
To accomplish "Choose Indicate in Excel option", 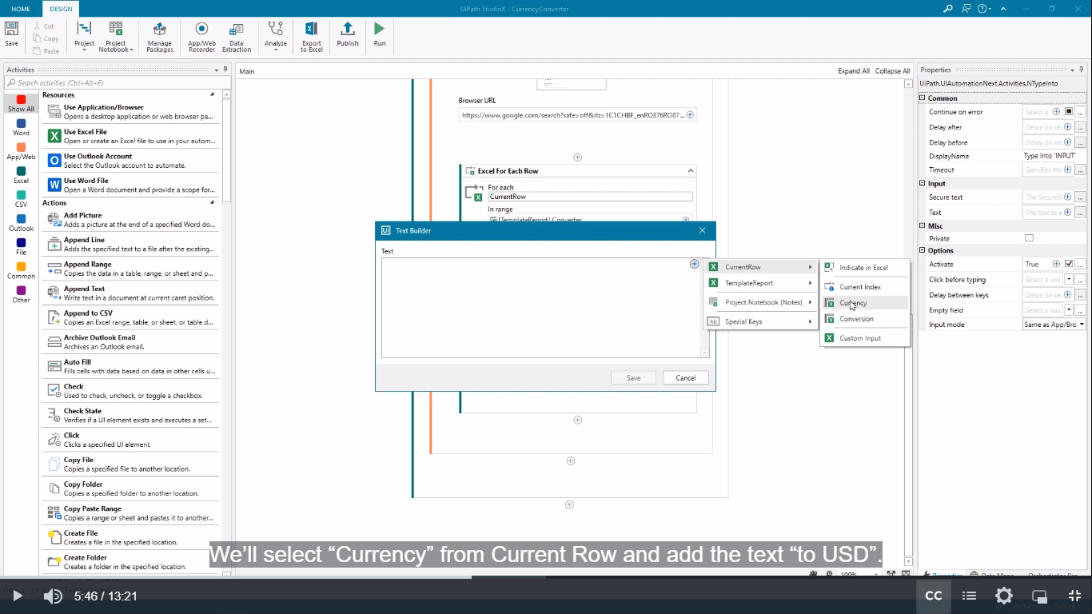I will [865, 268].
